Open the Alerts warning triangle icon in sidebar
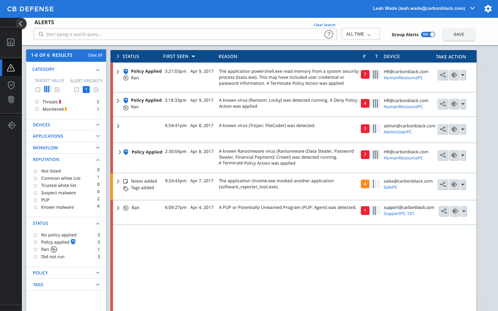Image resolution: width=498 pixels, height=311 pixels. pos(11,68)
